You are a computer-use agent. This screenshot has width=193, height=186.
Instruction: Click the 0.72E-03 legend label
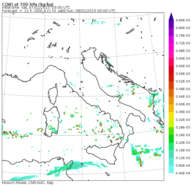[183, 43]
